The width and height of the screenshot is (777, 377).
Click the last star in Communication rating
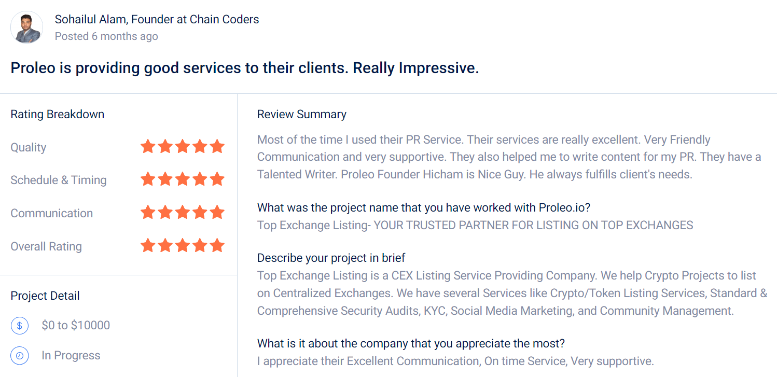pyautogui.click(x=217, y=213)
